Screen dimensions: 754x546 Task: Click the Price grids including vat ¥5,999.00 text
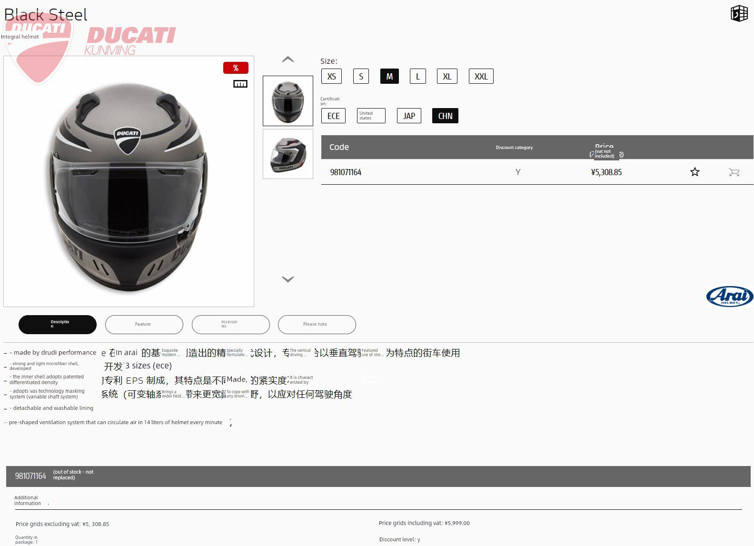click(424, 523)
